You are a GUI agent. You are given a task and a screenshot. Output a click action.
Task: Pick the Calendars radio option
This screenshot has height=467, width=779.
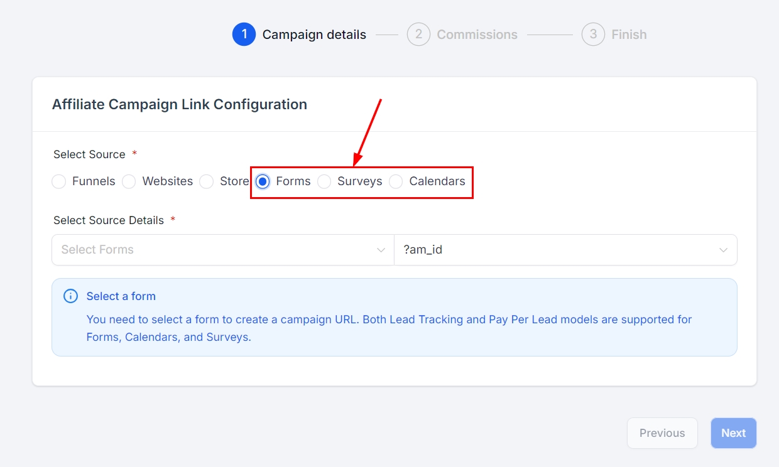pos(396,182)
